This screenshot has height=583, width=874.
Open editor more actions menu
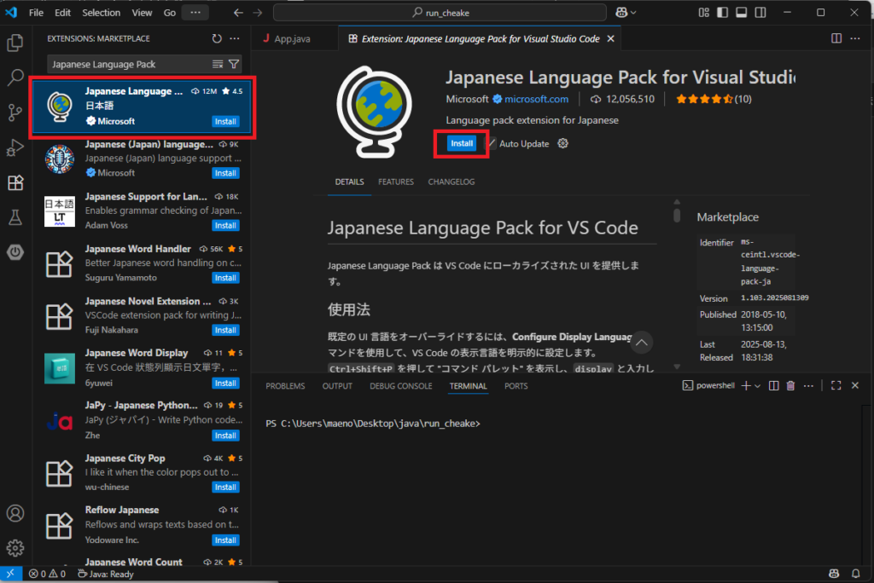855,38
